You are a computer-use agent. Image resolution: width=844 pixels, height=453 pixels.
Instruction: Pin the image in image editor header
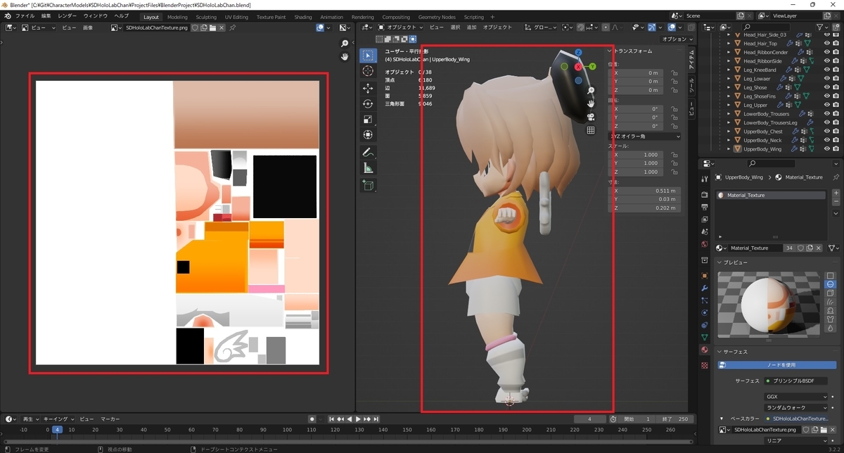tap(233, 28)
